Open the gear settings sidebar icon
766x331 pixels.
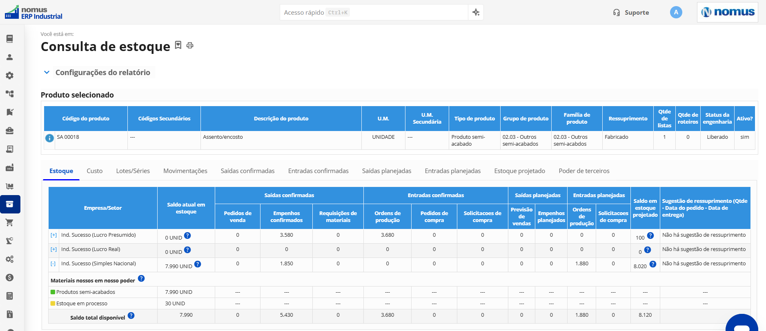point(10,76)
